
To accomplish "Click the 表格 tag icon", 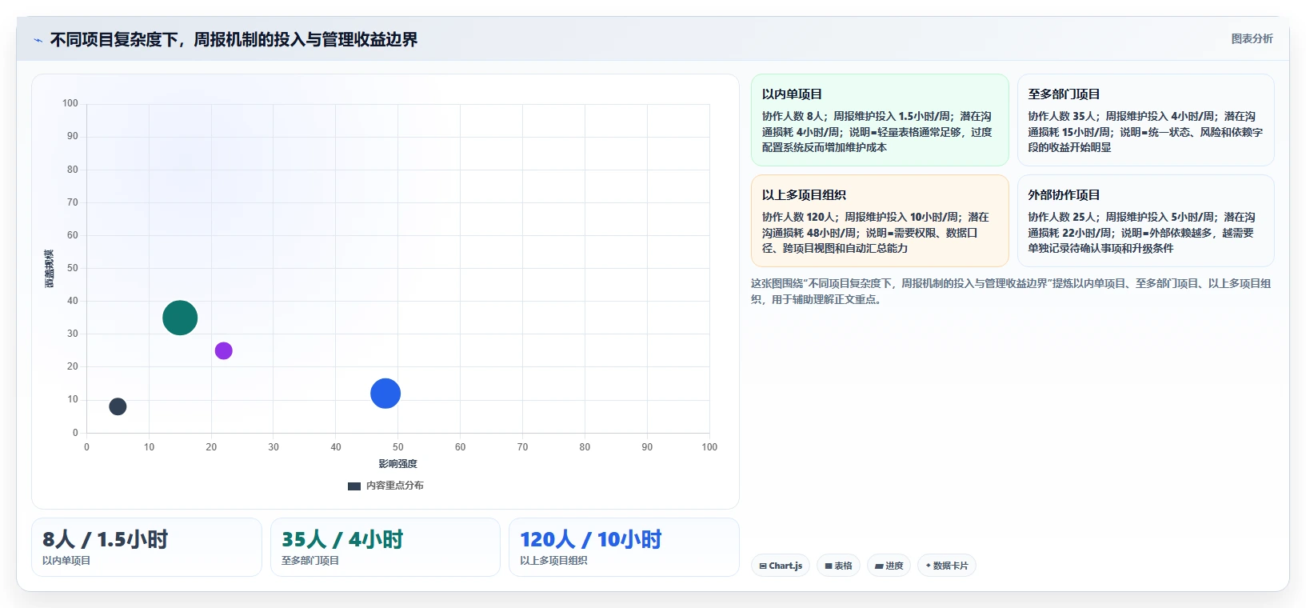I will coord(829,566).
